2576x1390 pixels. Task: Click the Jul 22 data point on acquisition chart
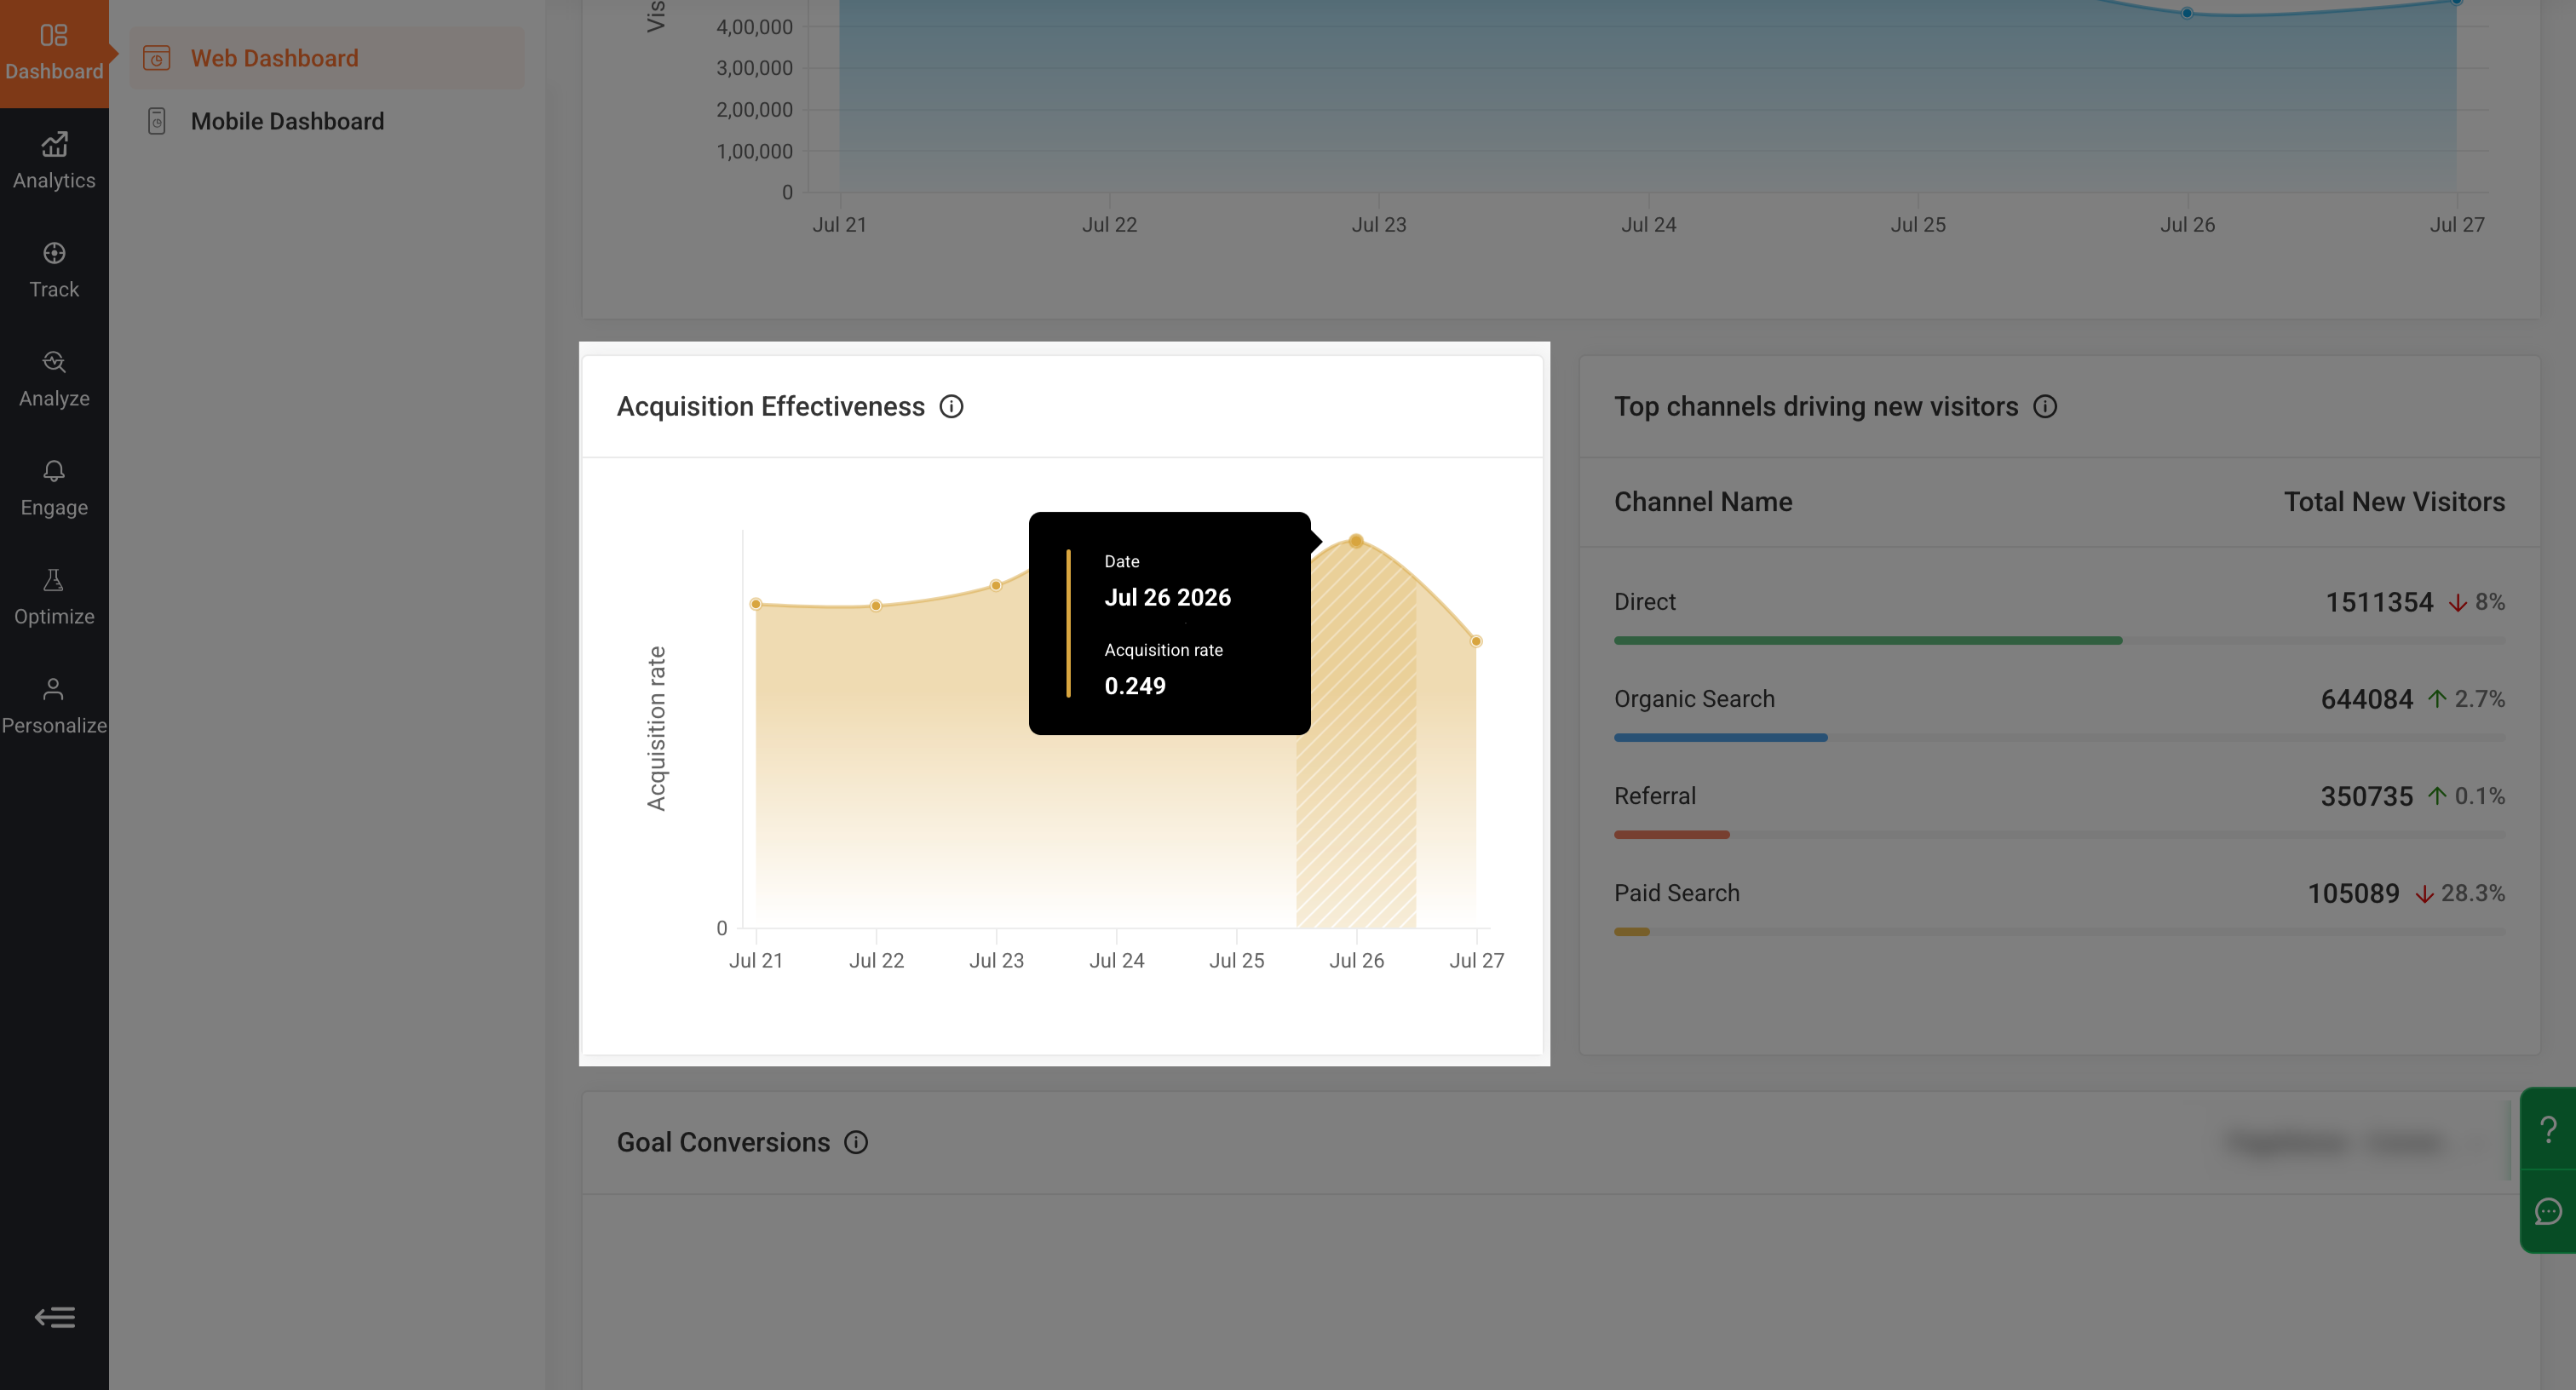tap(876, 606)
